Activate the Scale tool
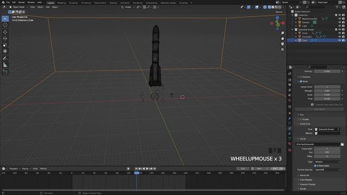Viewport: 347px width, 195px height. (5, 45)
